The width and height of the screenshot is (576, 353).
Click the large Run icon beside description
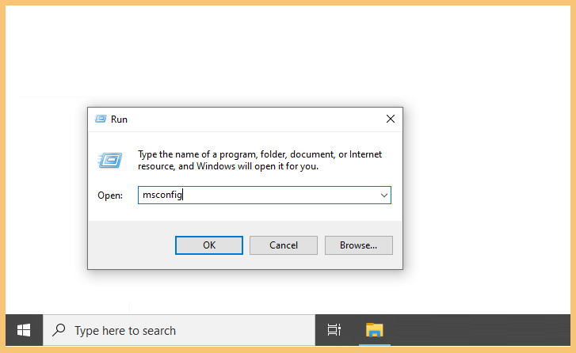click(x=110, y=161)
